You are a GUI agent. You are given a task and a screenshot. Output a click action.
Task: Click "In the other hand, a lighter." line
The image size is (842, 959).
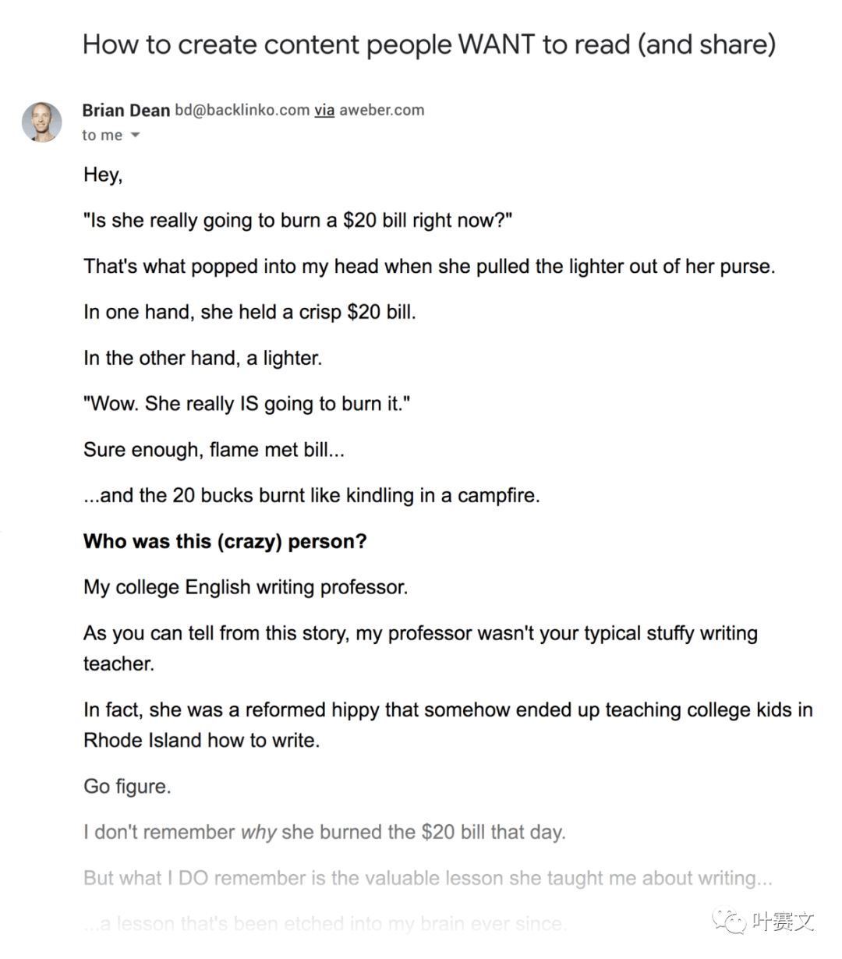pyautogui.click(x=203, y=358)
